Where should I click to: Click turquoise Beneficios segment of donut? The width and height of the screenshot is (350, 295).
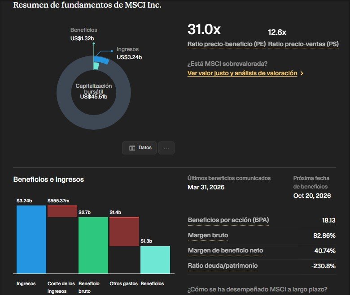[x=96, y=66]
